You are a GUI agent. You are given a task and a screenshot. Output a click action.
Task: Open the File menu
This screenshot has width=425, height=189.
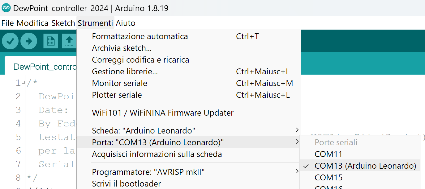pos(8,23)
